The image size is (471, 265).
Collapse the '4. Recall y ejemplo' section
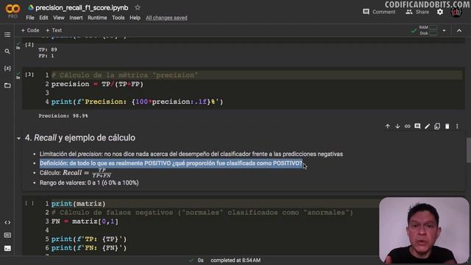coord(18,138)
